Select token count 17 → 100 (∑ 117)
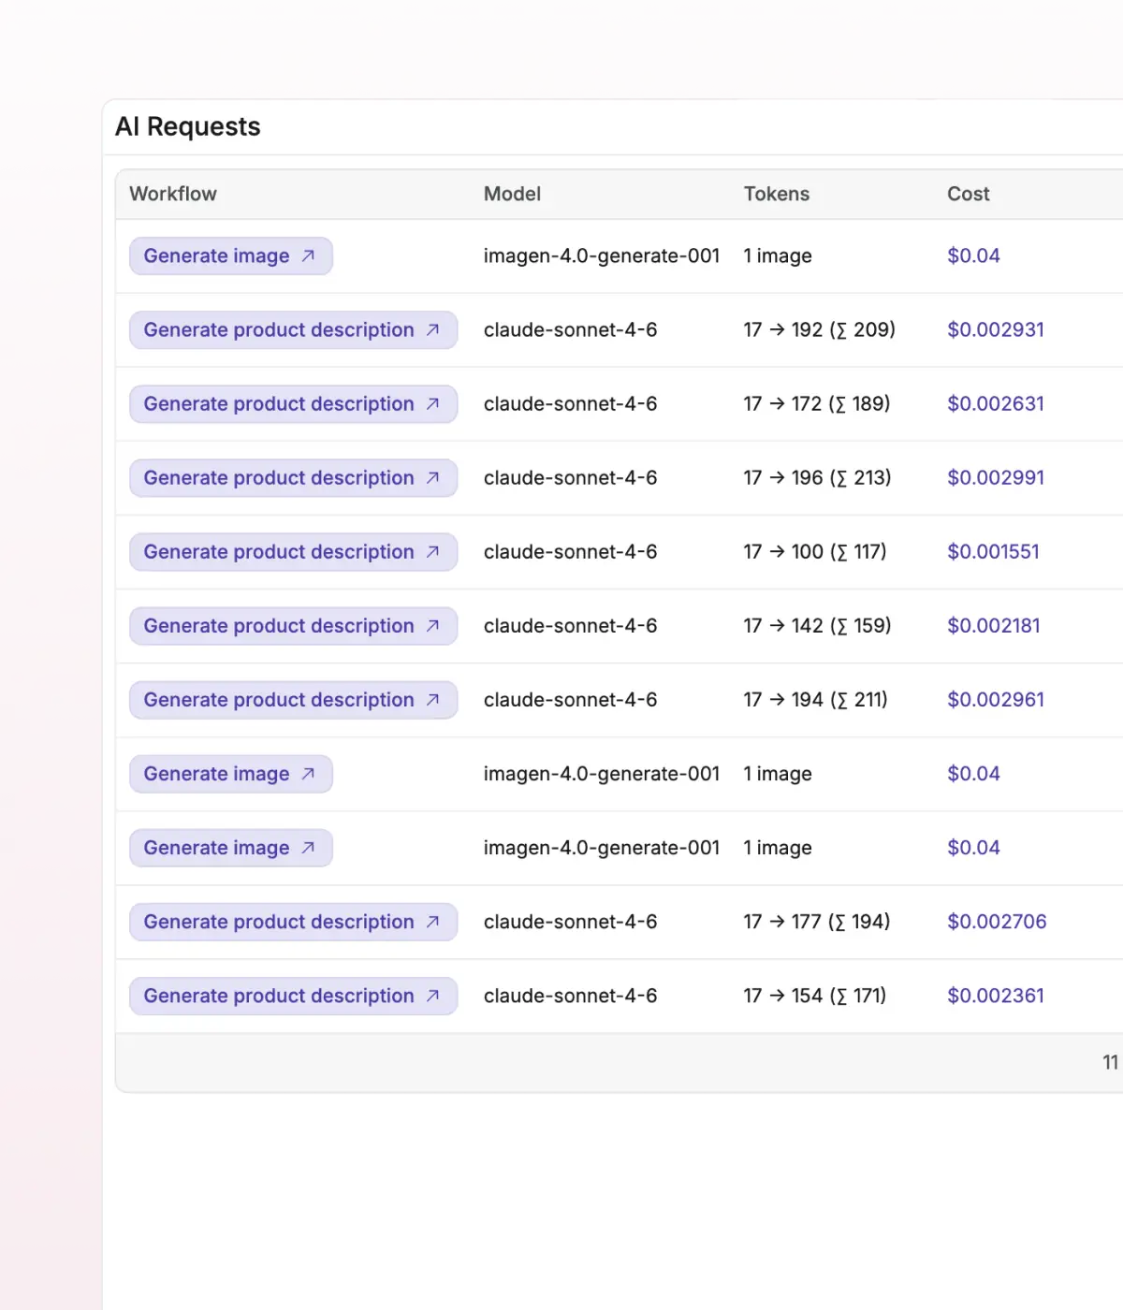 coord(815,552)
